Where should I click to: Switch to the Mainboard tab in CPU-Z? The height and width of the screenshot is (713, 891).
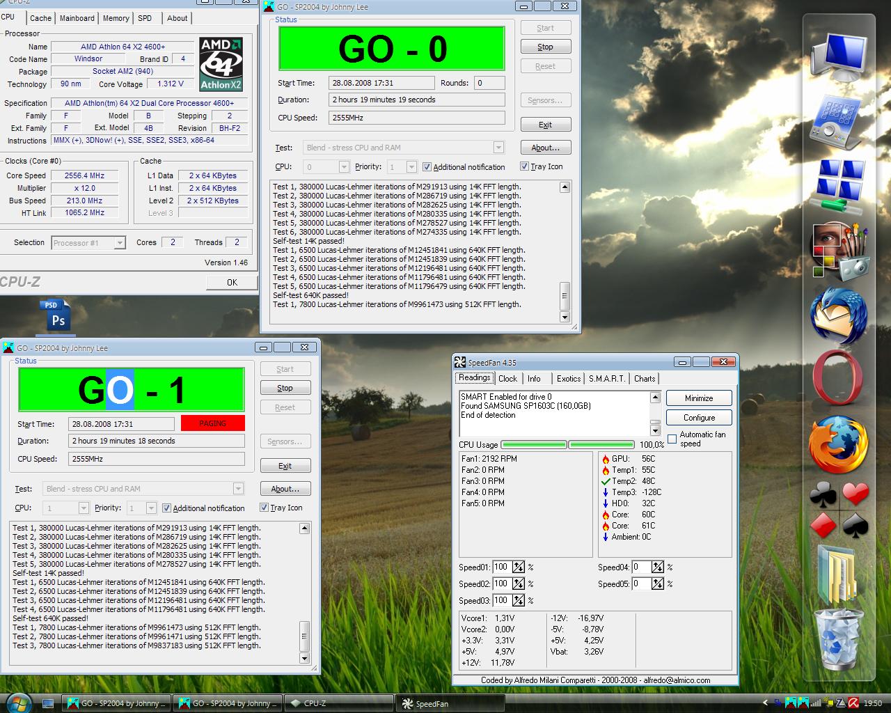point(77,18)
